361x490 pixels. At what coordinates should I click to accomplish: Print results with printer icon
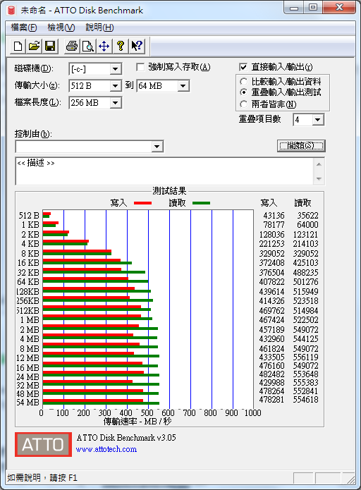[72, 47]
